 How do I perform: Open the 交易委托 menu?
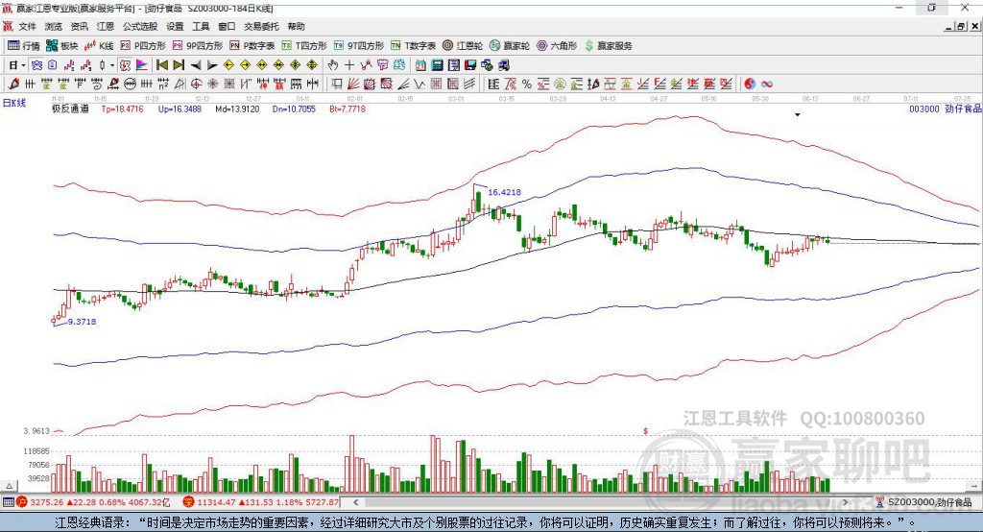tap(261, 26)
